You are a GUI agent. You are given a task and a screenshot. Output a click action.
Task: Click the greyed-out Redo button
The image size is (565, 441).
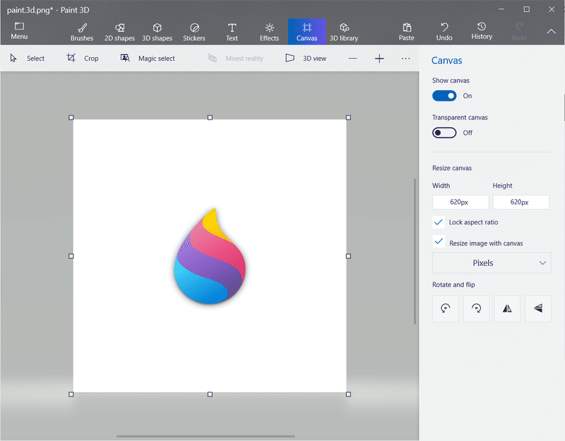point(519,32)
